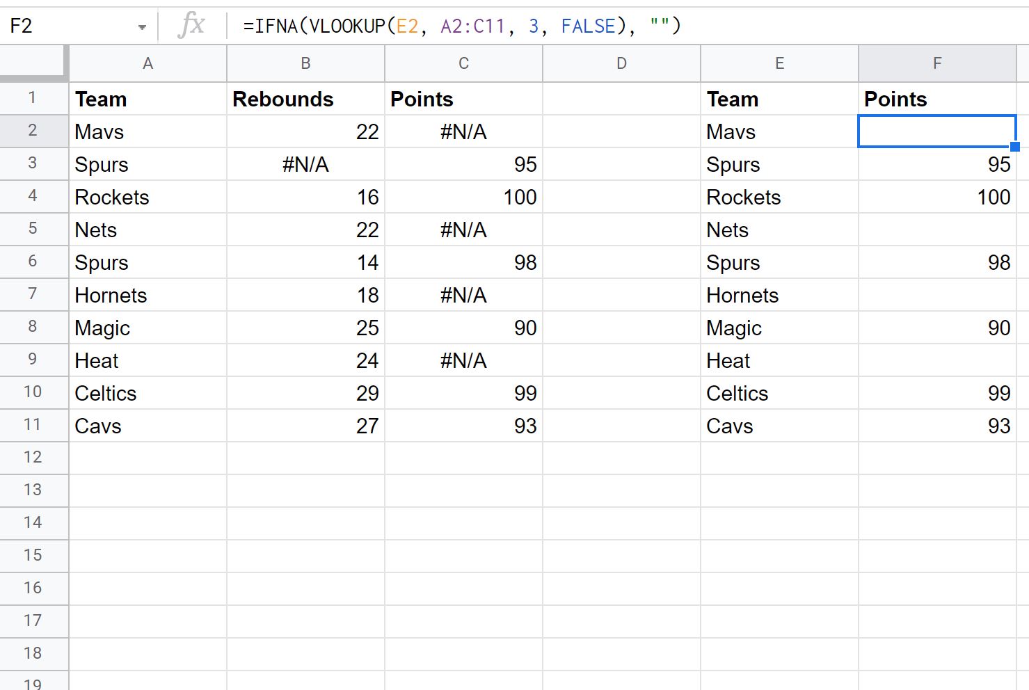The width and height of the screenshot is (1029, 690).
Task: Click lookup result 90 in column F
Action: [999, 328]
